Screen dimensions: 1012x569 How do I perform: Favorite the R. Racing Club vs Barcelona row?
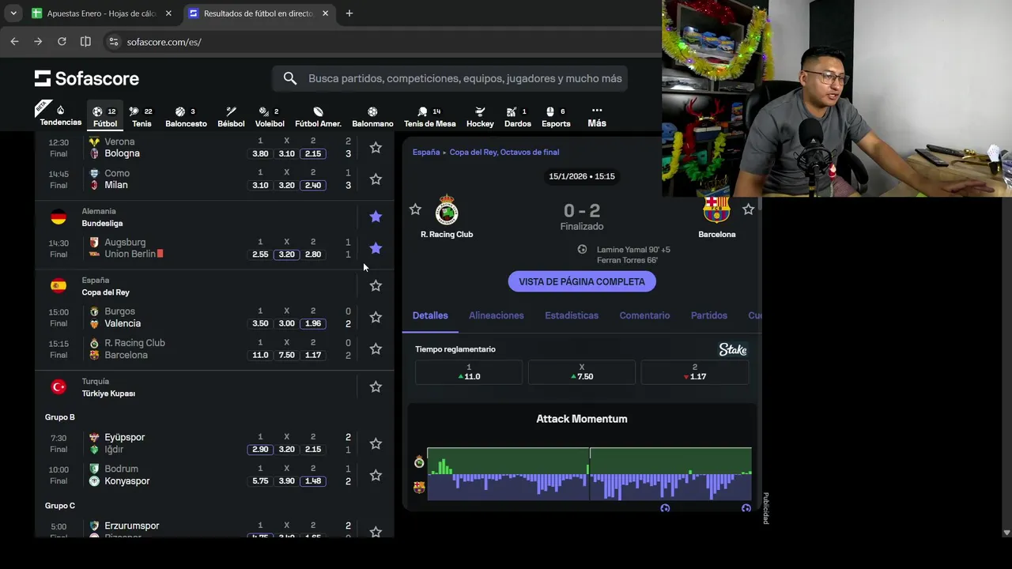pos(376,349)
